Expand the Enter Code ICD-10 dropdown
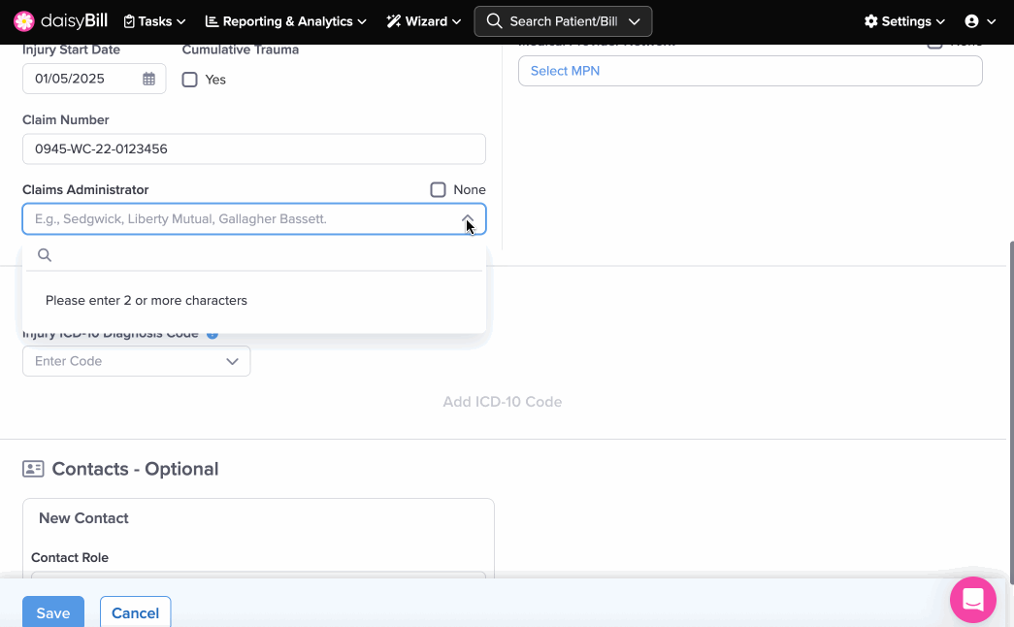Image resolution: width=1014 pixels, height=627 pixels. pos(232,361)
